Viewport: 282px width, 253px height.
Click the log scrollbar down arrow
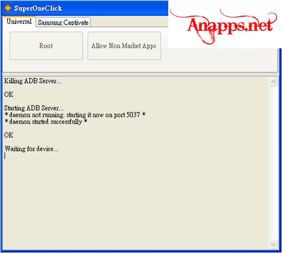(273, 244)
